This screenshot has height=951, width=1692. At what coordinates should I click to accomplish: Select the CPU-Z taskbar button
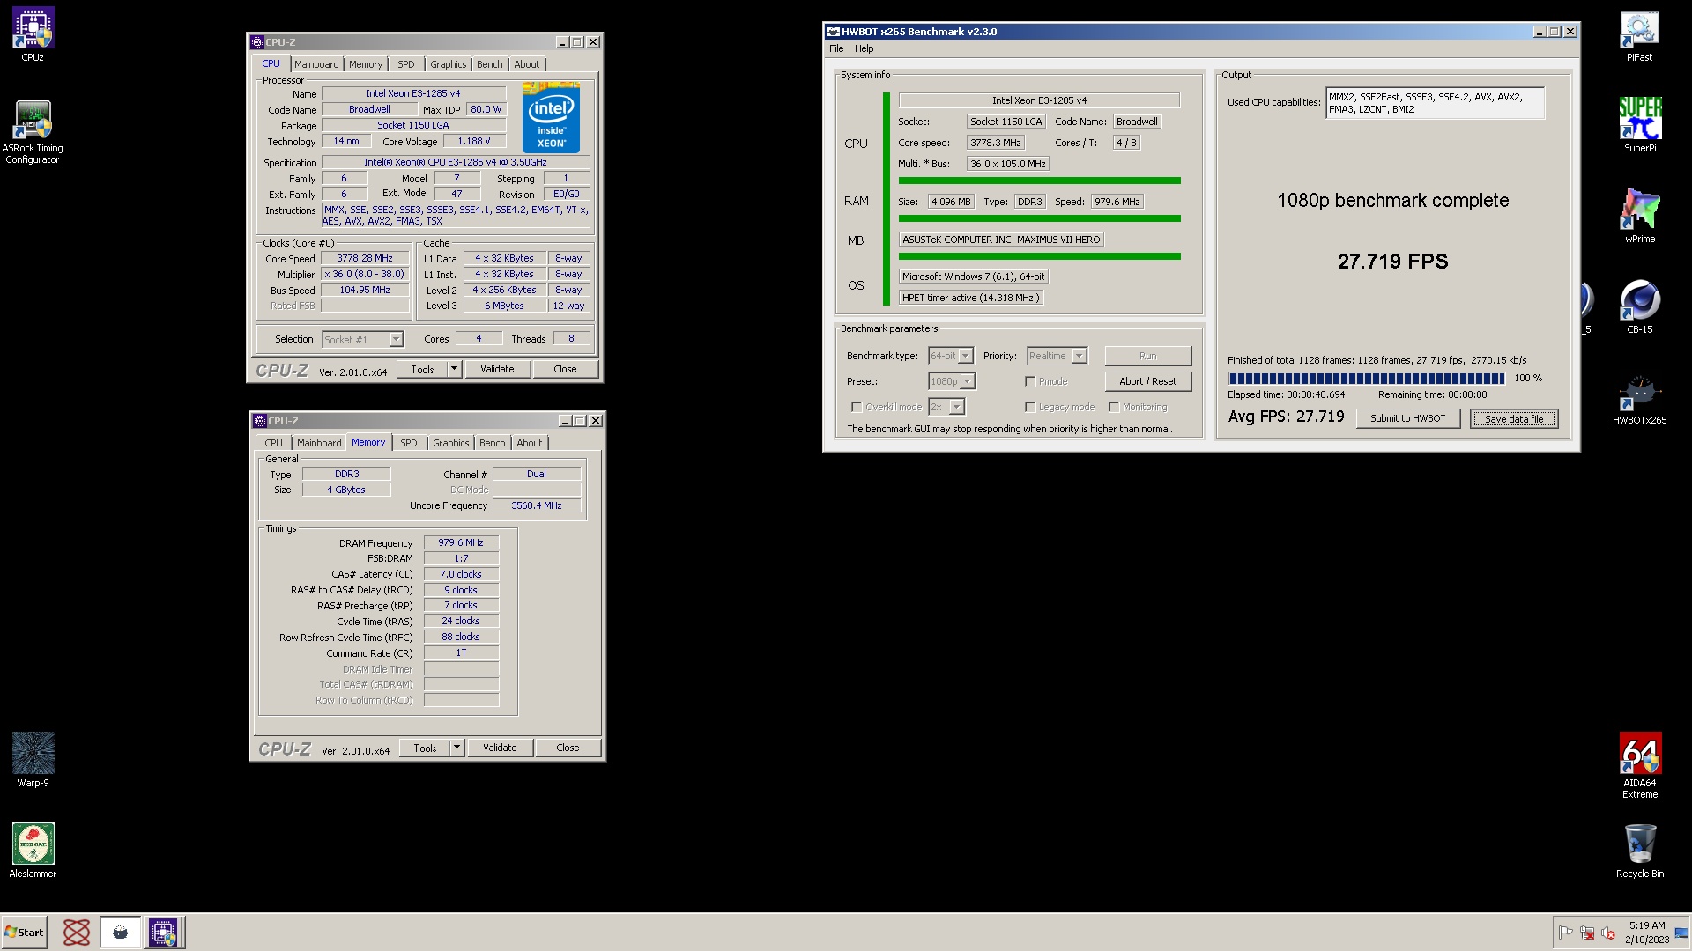[x=163, y=932]
